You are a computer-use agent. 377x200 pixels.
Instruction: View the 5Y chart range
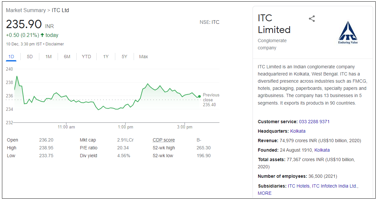click(124, 57)
